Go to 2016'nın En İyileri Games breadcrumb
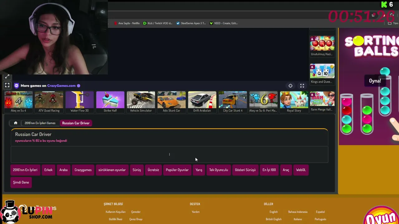The height and width of the screenshot is (224, 399). coord(40,123)
